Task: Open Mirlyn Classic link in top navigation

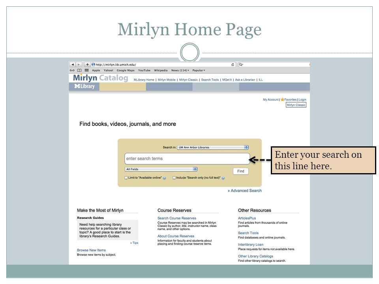Action: [188, 80]
